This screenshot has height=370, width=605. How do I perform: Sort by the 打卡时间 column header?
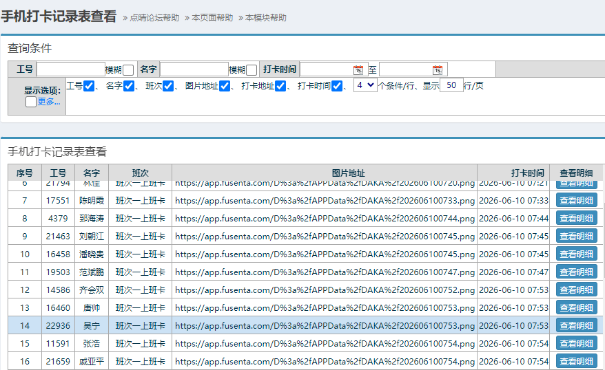click(513, 173)
